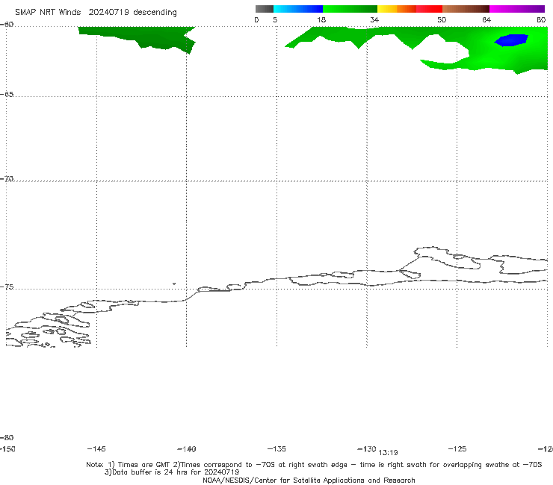Click the green 18–34 color bar segment
Image resolution: width=553 pixels, height=485 pixels.
[x=350, y=9]
